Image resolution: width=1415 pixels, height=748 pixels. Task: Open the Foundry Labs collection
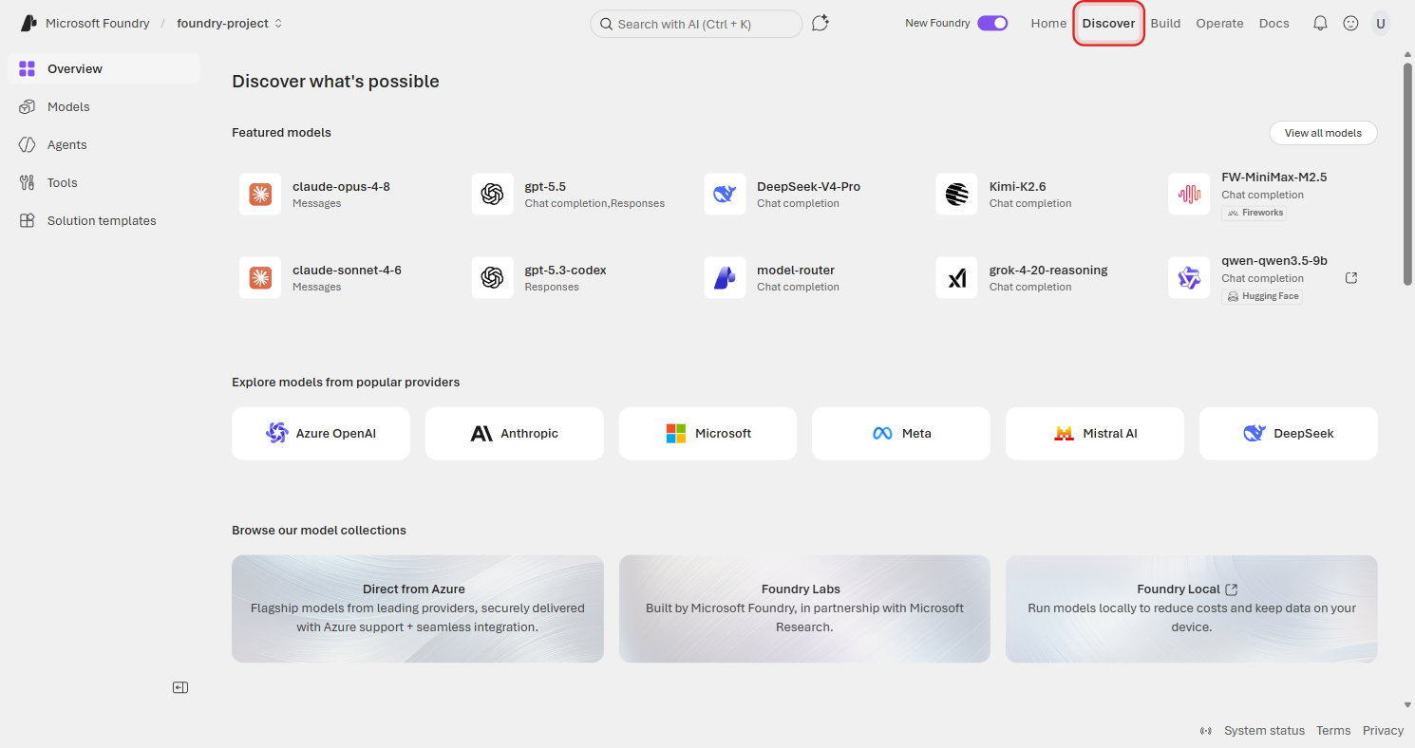pos(804,608)
